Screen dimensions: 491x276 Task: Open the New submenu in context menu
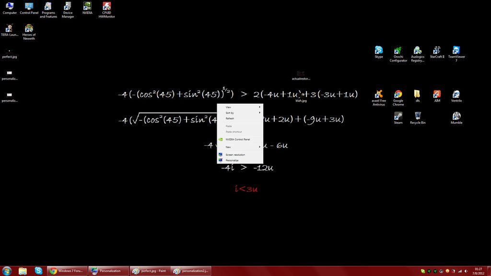[x=240, y=147]
